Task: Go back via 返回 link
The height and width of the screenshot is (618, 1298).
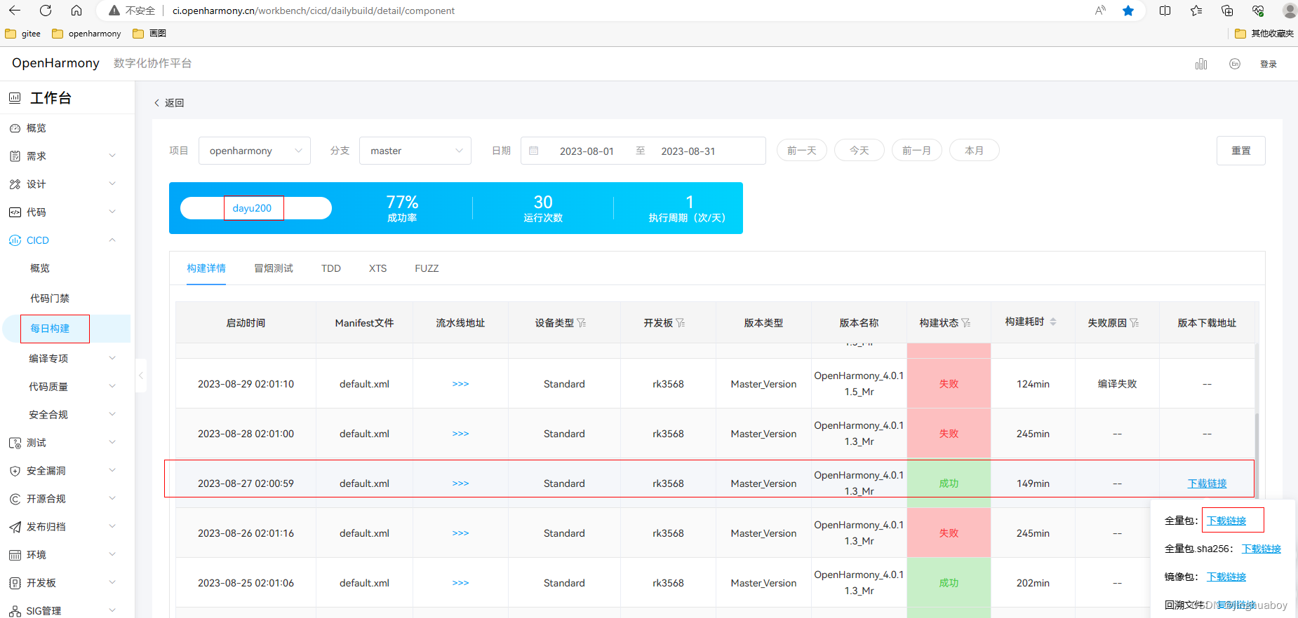Action: click(169, 103)
